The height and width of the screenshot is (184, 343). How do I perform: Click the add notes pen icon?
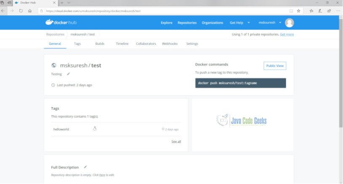320,11
